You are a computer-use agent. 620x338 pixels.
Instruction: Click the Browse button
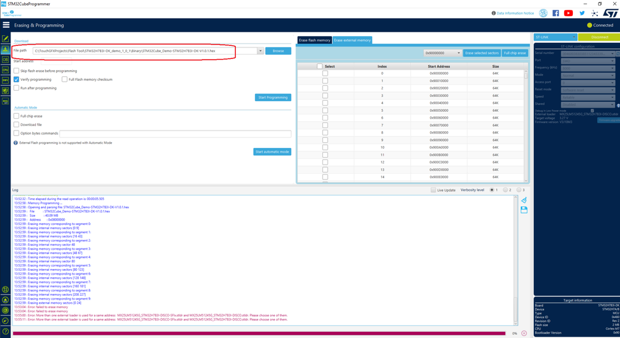278,51
